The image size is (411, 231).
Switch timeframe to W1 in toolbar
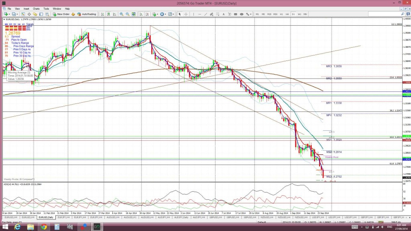299,14
